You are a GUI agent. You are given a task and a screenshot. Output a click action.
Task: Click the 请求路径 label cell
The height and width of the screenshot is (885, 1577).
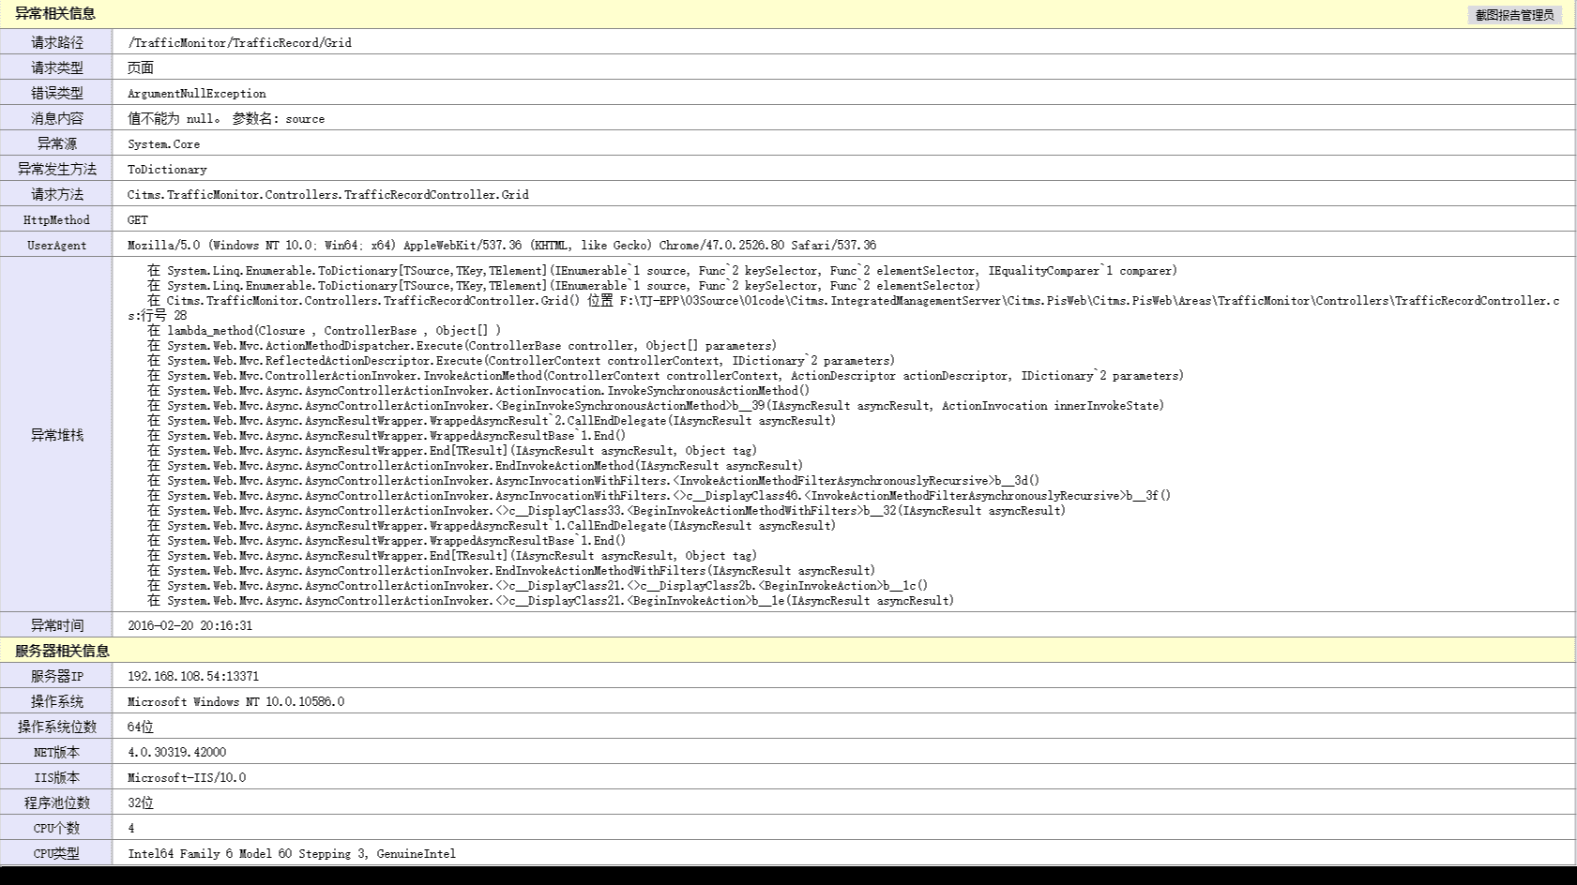pyautogui.click(x=56, y=42)
